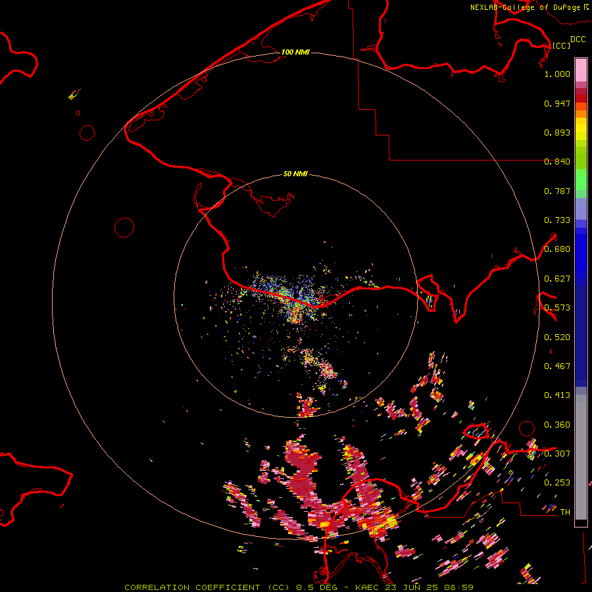The image size is (592, 592).
Task: Click the 0.307 scale value
Action: click(x=557, y=453)
